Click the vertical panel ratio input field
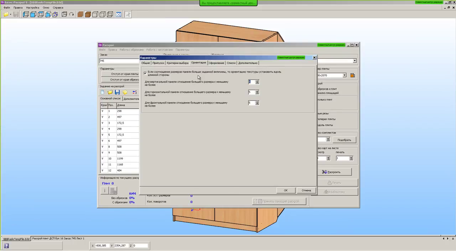Screen dimensions: 456x251 pos(251,82)
